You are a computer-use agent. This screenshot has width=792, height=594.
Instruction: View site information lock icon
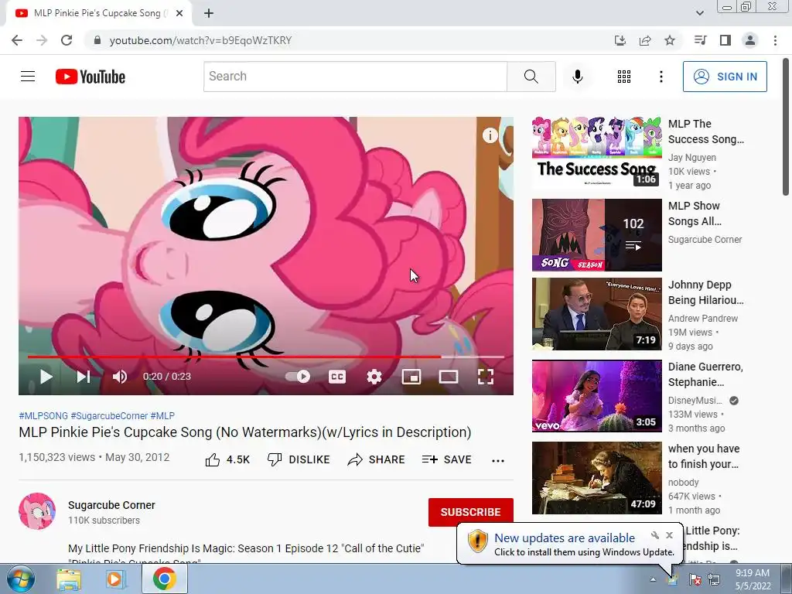[97, 40]
